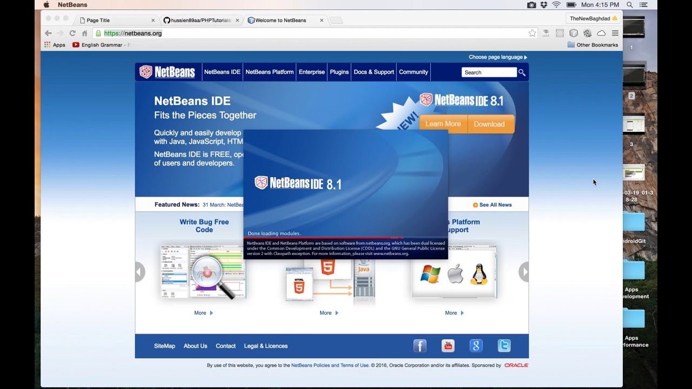This screenshot has width=692, height=389.
Task: Open the Chrome hamburger menu
Action: [615, 33]
